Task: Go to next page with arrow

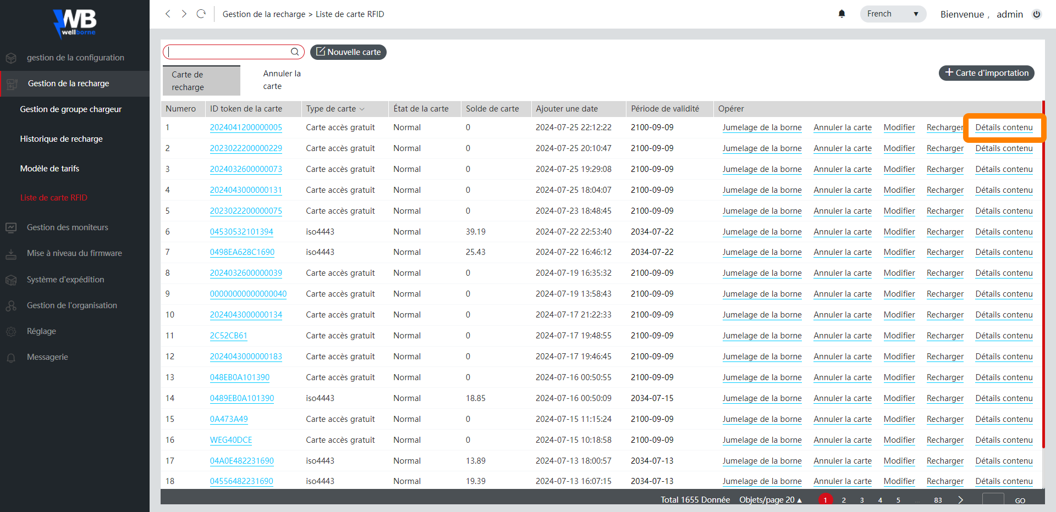Action: 961,500
